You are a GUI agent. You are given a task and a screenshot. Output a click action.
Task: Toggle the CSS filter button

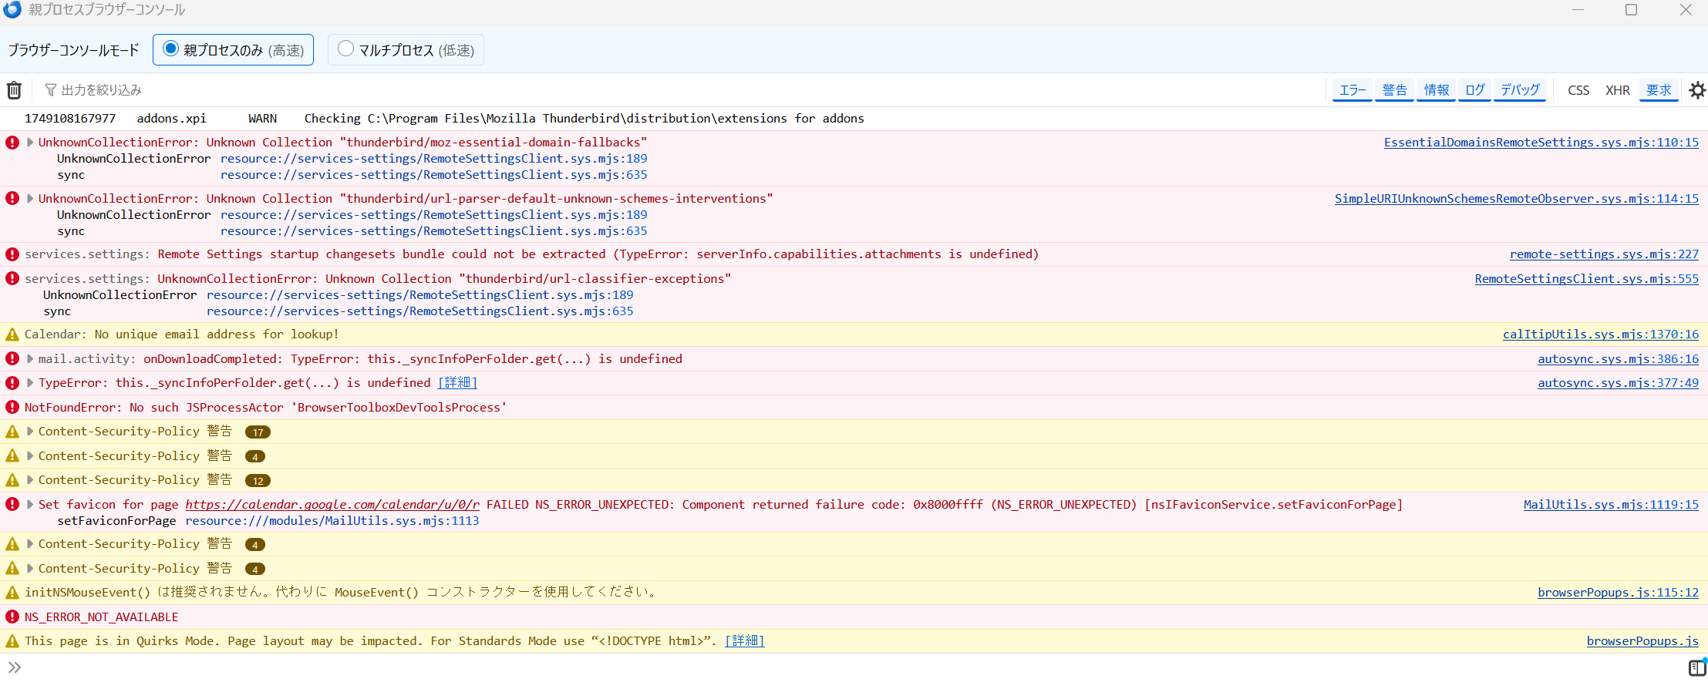(x=1578, y=90)
